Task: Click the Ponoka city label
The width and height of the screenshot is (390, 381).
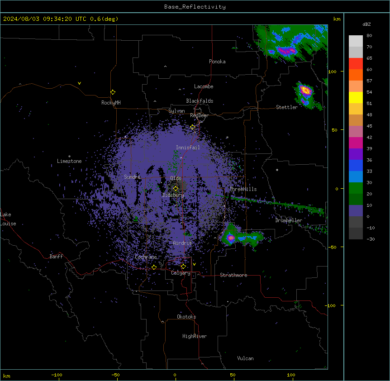Action: tap(217, 62)
